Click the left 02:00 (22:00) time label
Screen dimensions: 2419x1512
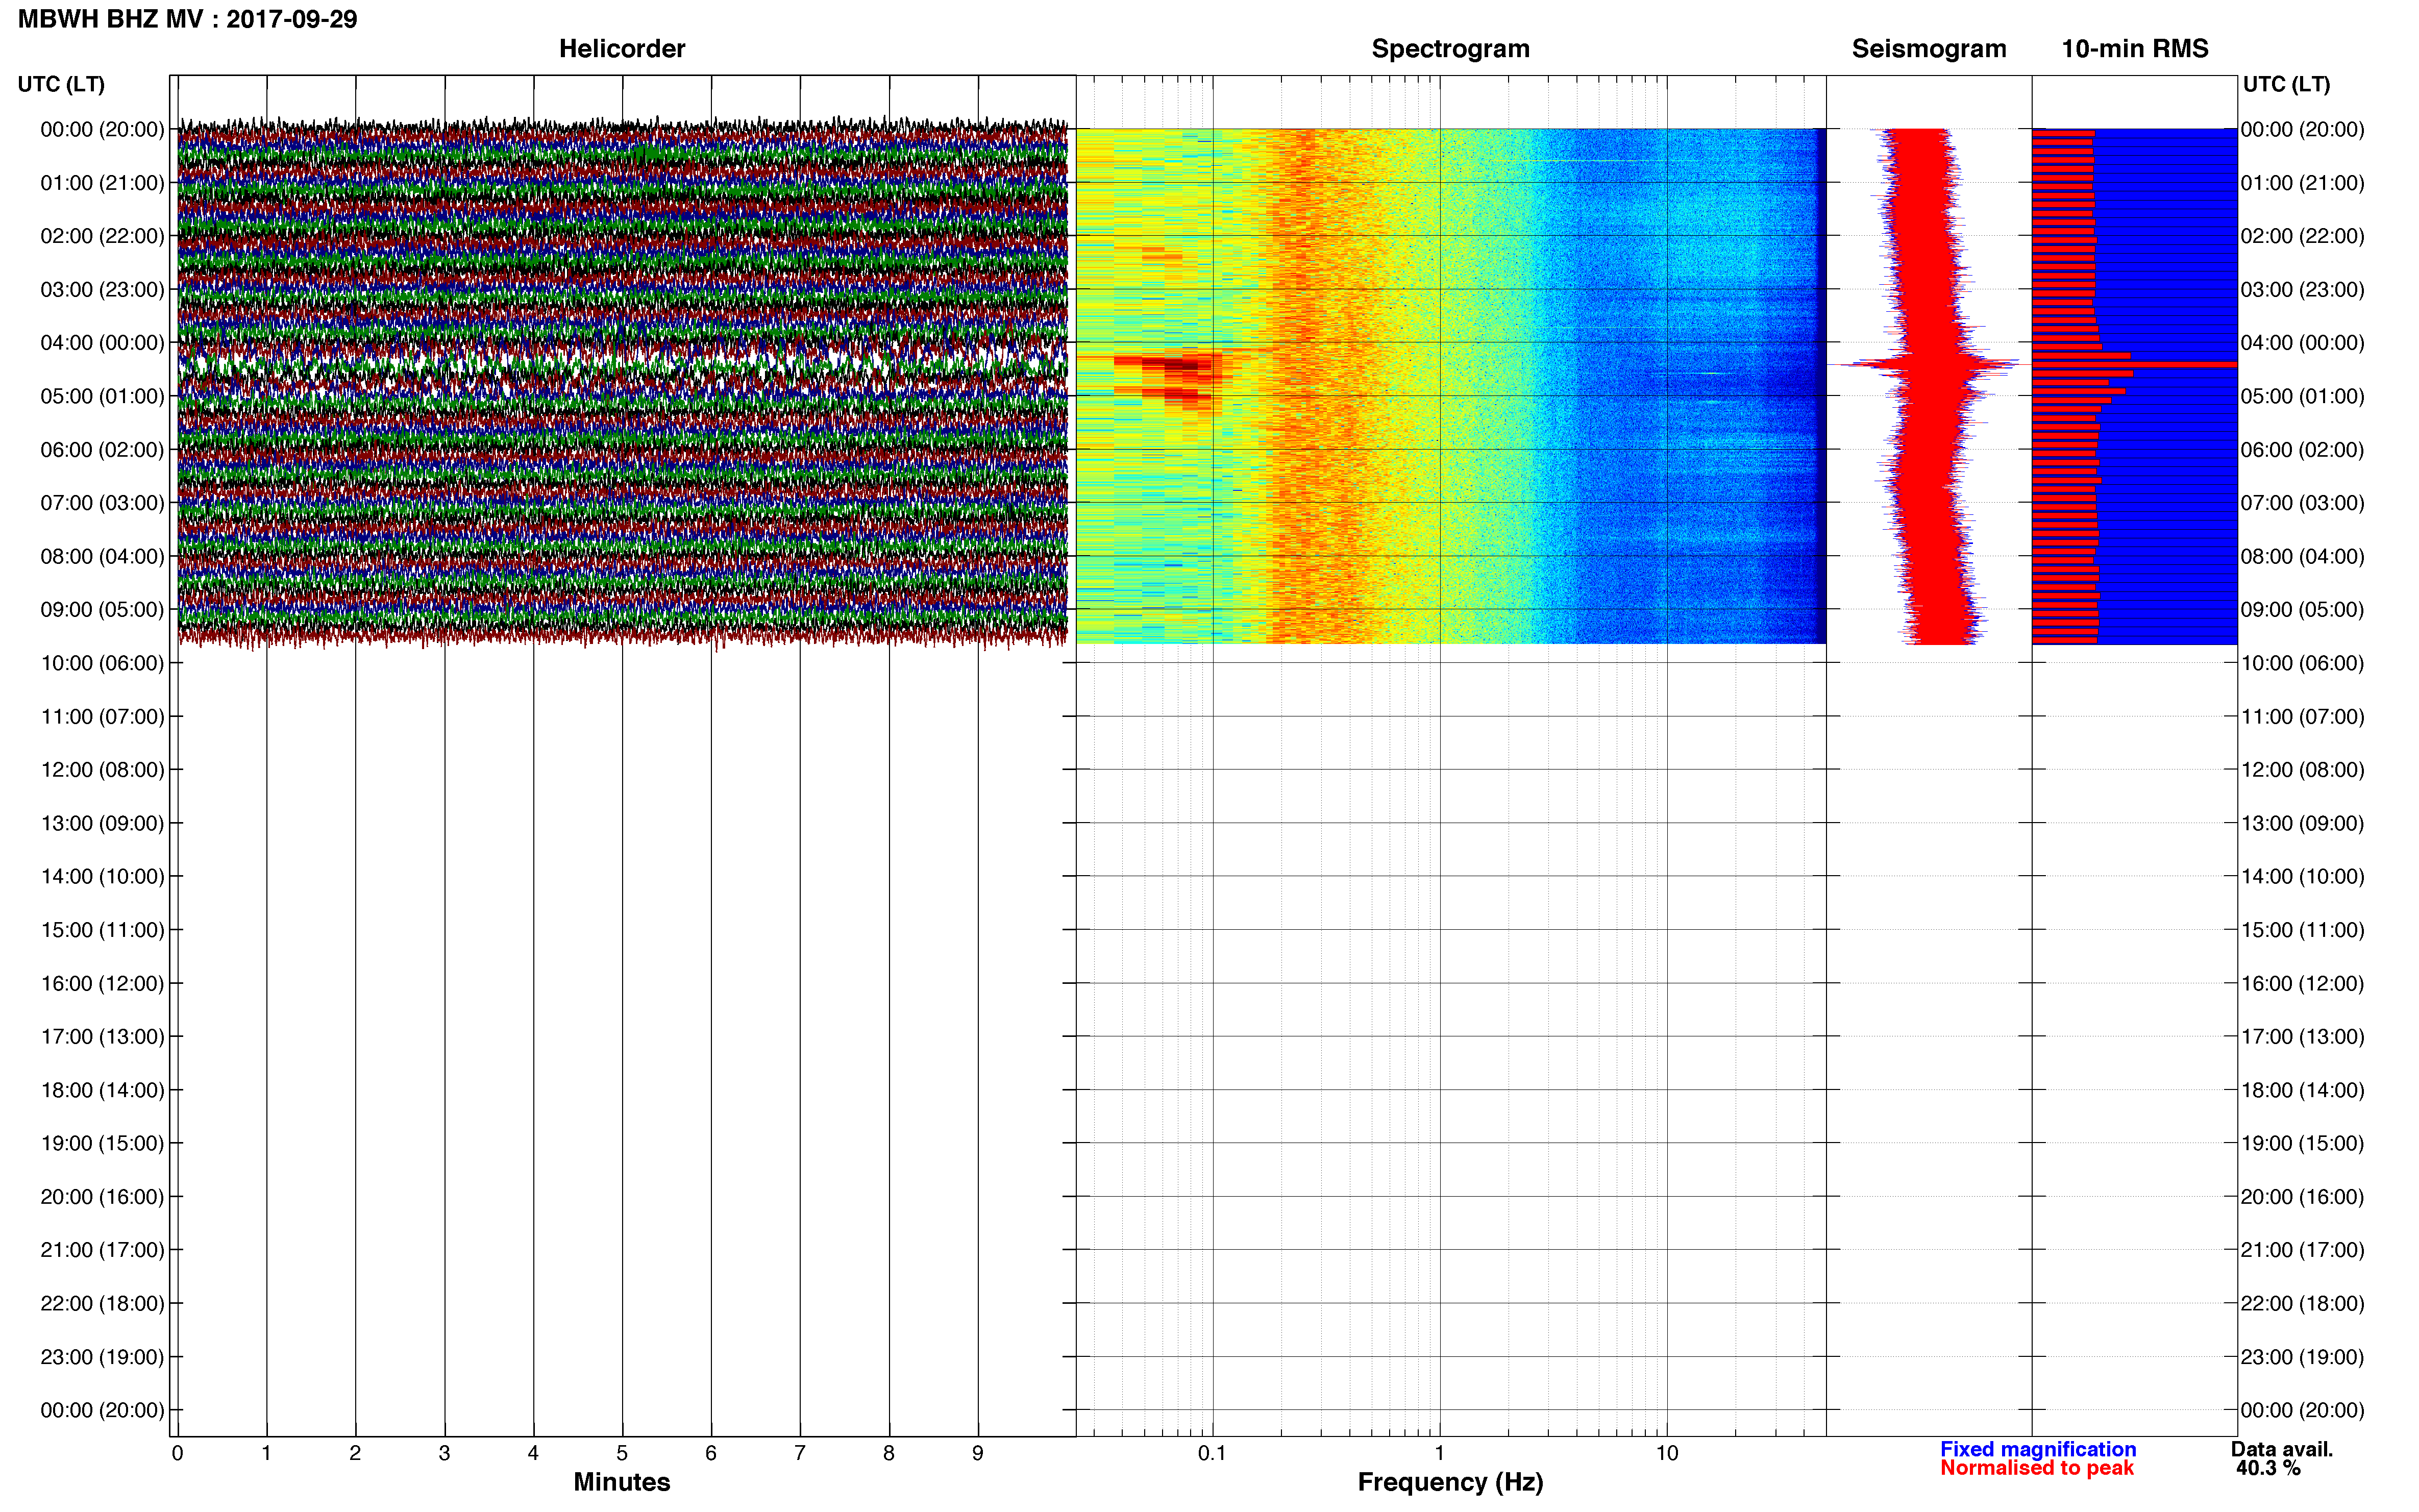(x=102, y=236)
